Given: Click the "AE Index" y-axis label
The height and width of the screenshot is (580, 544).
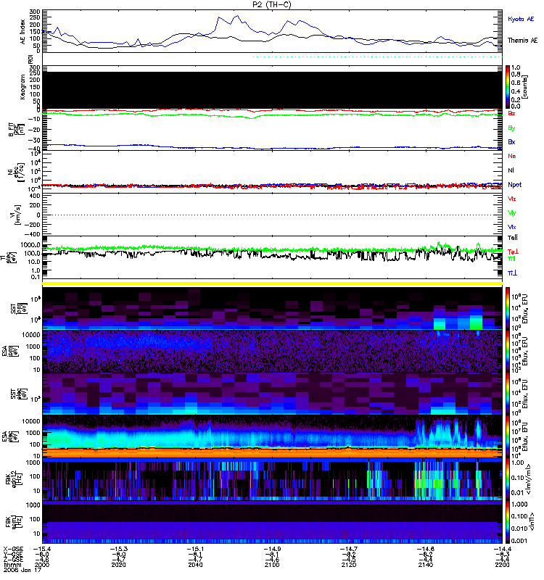Looking at the screenshot, I should tap(23, 32).
